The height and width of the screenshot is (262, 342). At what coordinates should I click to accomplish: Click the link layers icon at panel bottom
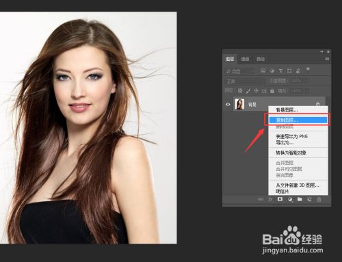[x=261, y=199]
